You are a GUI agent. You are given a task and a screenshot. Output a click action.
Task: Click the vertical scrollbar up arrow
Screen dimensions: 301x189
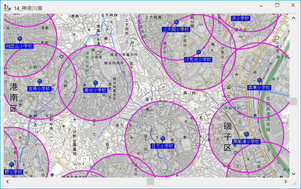[x=293, y=18]
